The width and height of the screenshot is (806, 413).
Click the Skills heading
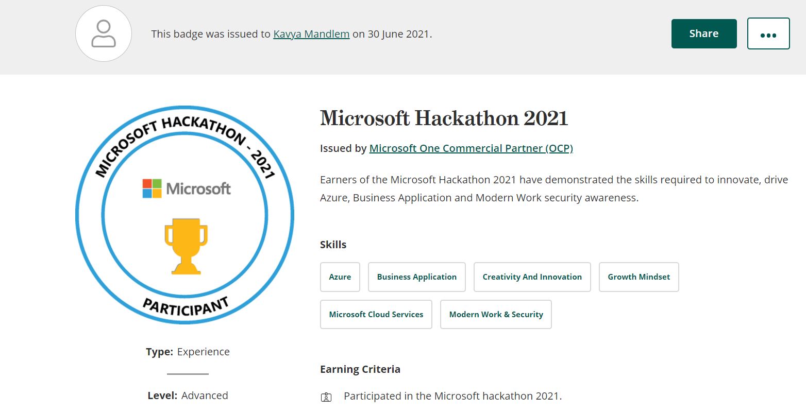[x=333, y=245]
